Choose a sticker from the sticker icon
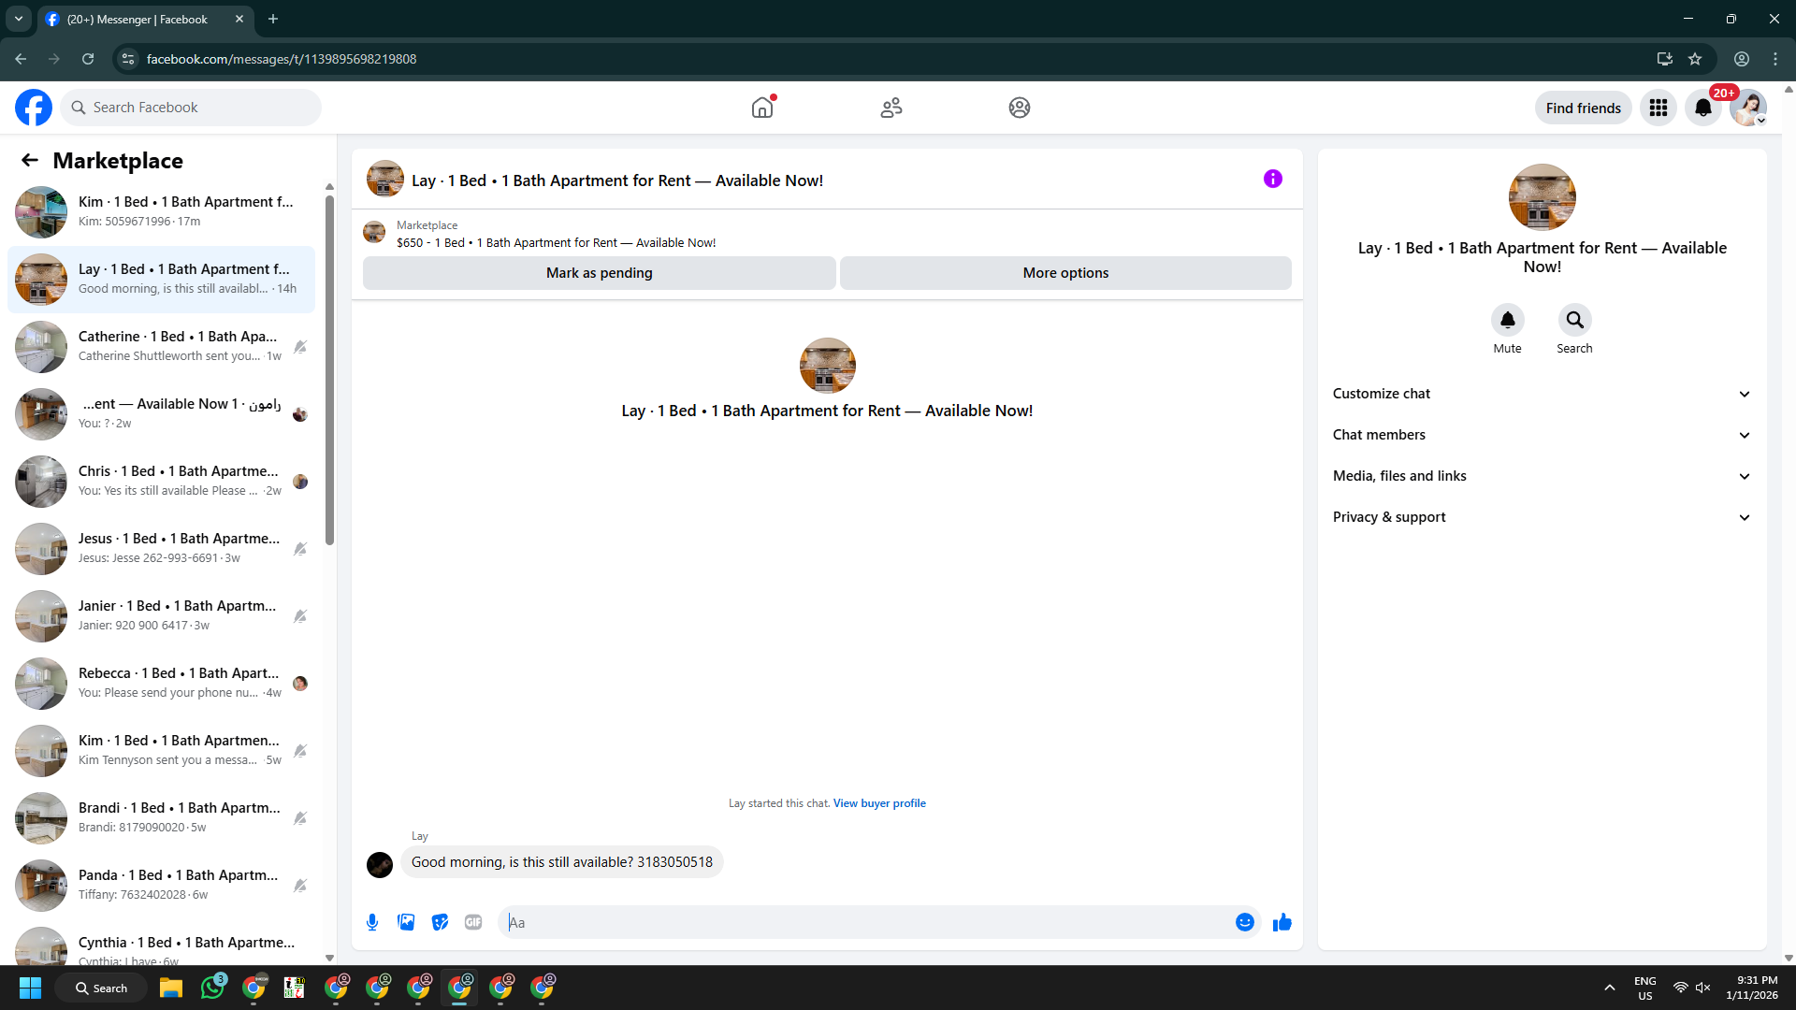 pyautogui.click(x=440, y=922)
